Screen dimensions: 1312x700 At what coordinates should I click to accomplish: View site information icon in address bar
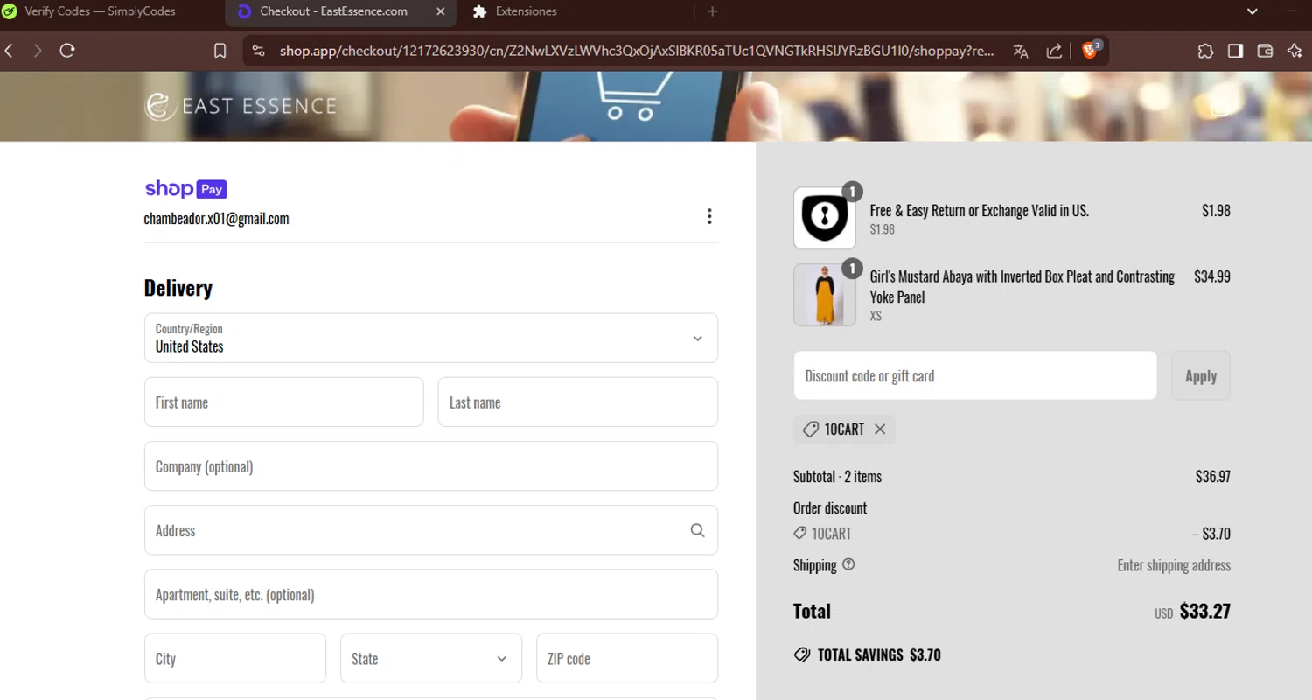pos(258,51)
